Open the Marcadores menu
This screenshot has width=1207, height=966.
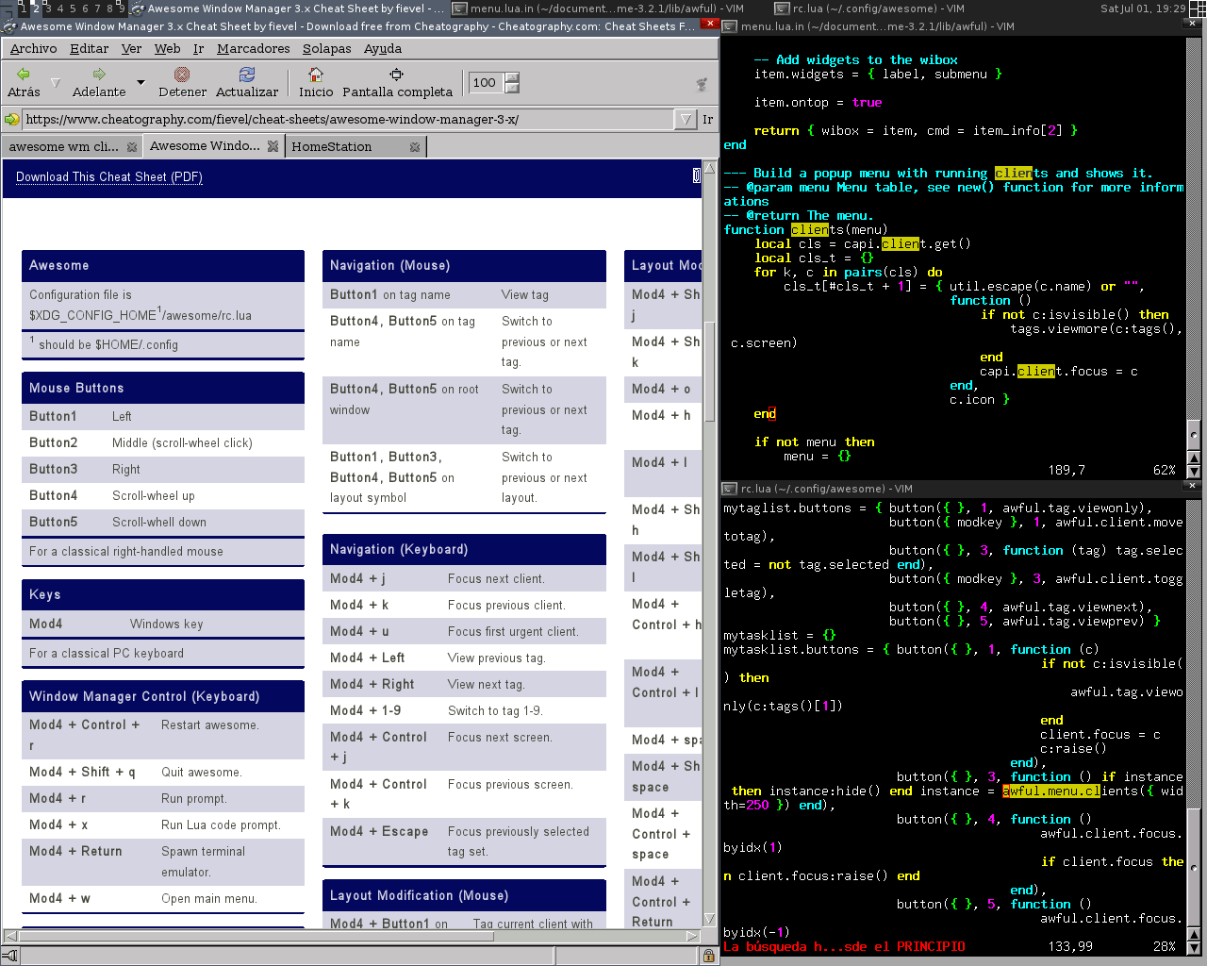coord(254,48)
